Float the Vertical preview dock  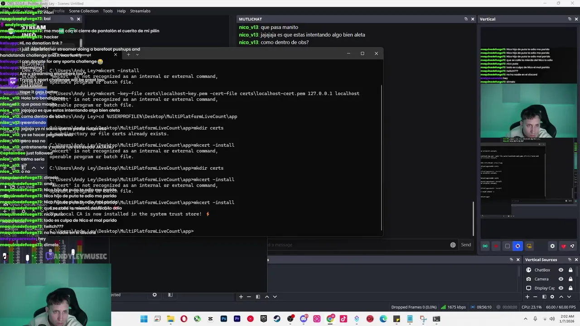570,19
